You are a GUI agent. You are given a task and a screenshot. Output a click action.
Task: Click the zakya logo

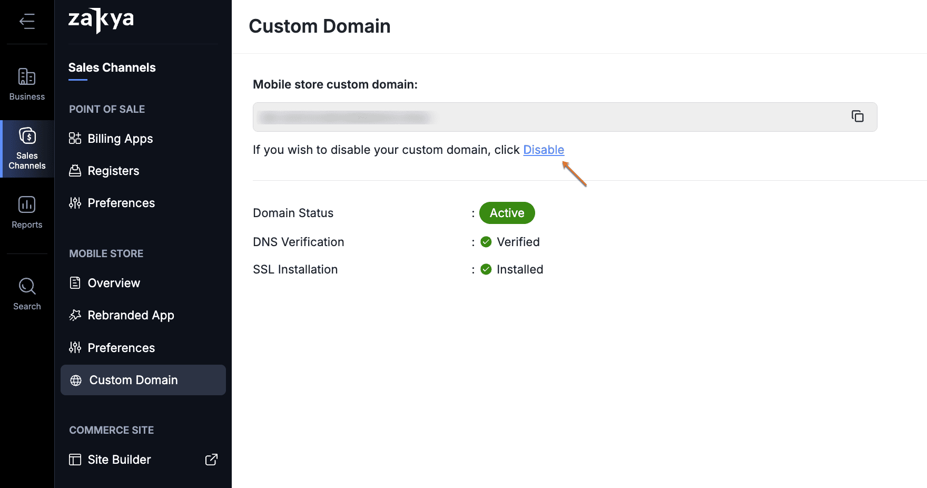pyautogui.click(x=101, y=20)
